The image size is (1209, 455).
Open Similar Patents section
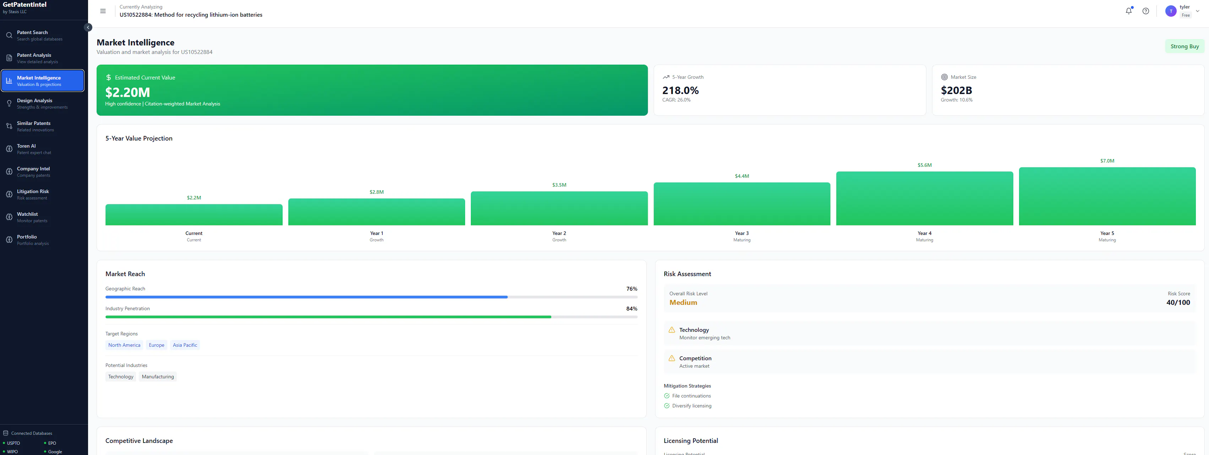point(43,126)
